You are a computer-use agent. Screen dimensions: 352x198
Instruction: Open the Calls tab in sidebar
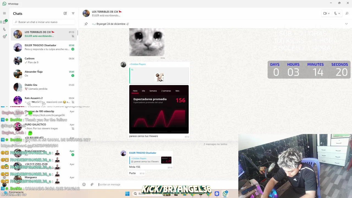4,29
